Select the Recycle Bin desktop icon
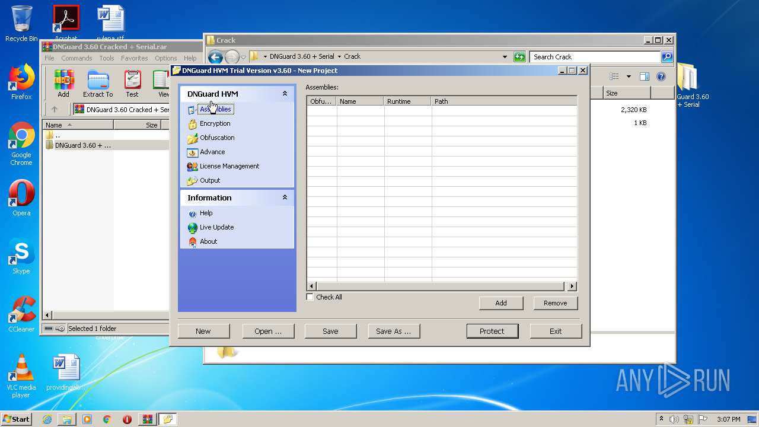Viewport: 759px width, 427px height. pos(21,24)
